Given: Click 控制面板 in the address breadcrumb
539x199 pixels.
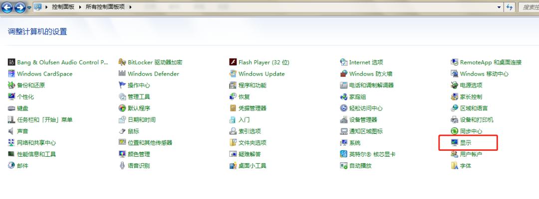Looking at the screenshot, I should point(63,7).
